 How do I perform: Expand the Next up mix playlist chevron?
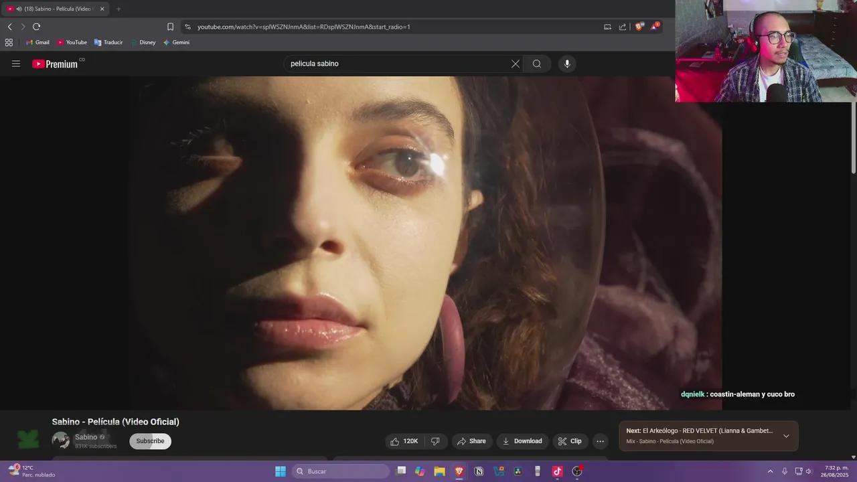(x=786, y=436)
